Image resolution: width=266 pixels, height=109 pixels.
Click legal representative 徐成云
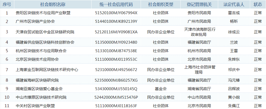(x=234, y=32)
